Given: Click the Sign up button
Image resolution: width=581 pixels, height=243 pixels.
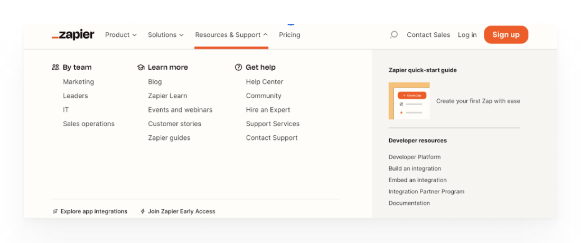Looking at the screenshot, I should click(506, 35).
